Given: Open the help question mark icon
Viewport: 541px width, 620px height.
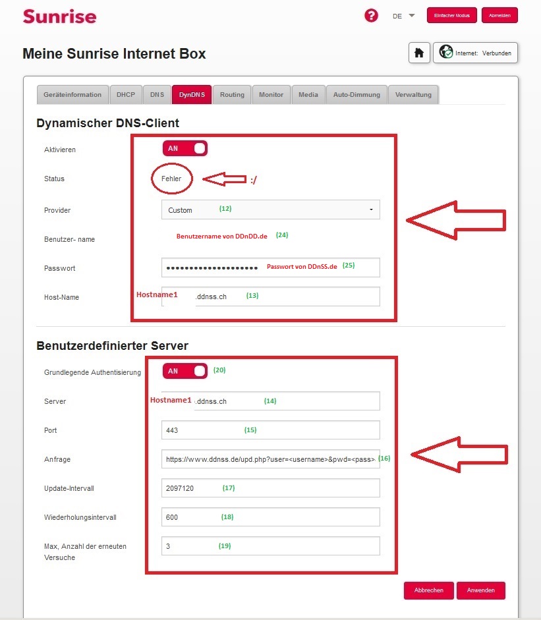Looking at the screenshot, I should [371, 16].
